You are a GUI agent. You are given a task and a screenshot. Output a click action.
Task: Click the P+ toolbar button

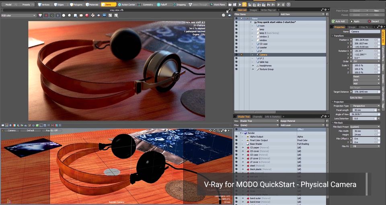tap(269, 4)
